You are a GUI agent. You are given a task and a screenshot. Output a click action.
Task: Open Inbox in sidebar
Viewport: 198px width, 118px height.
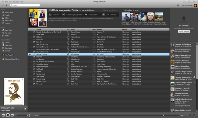coord(6,18)
